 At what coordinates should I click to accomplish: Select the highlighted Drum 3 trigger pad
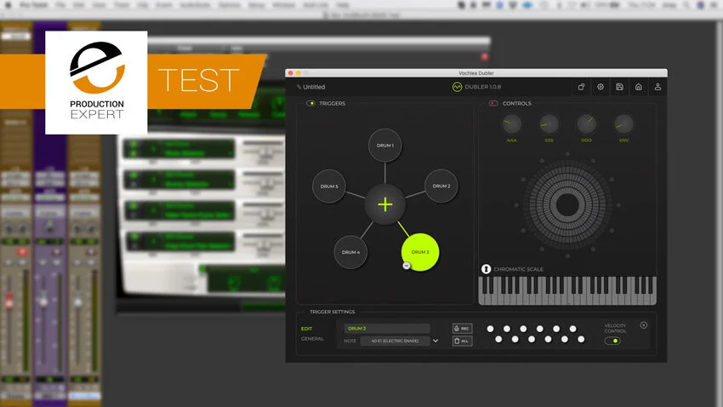point(420,252)
